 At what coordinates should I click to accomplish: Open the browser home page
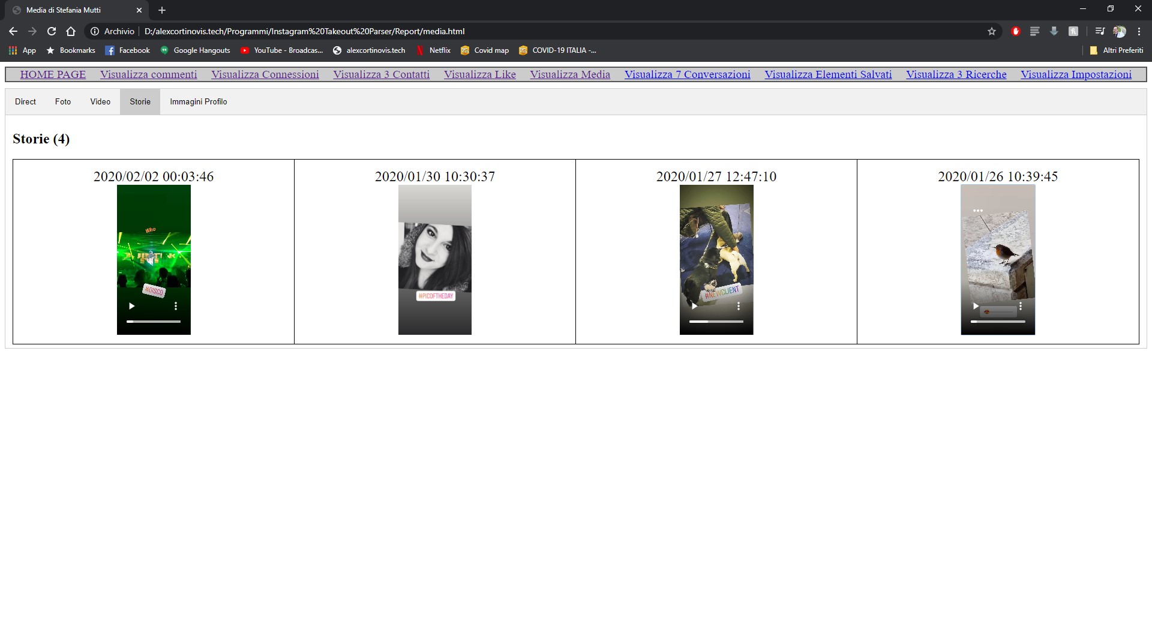pos(71,31)
